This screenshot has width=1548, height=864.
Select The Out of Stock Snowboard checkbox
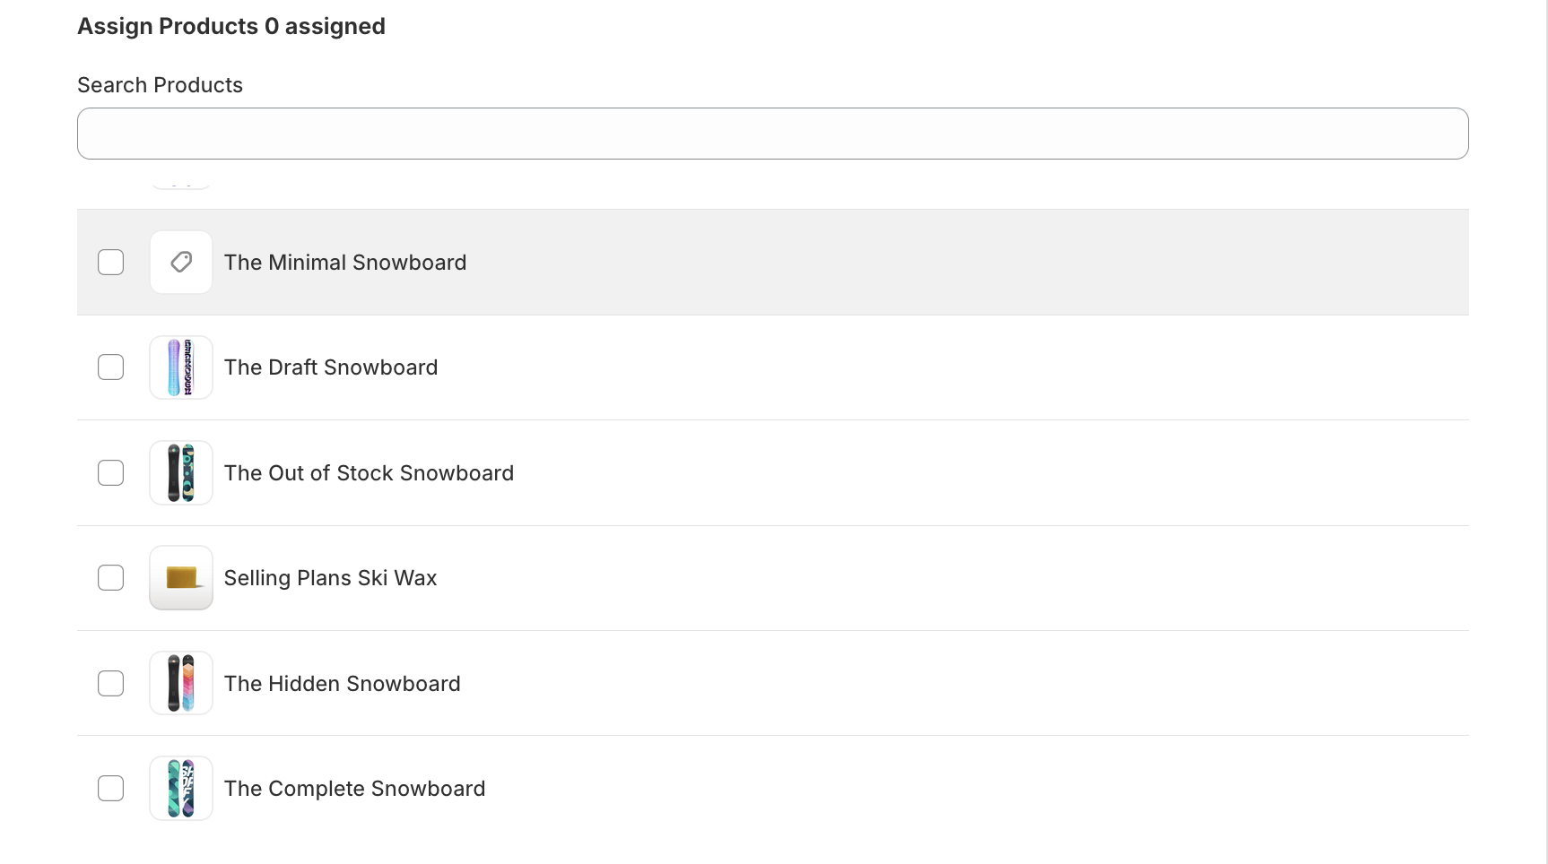click(111, 472)
